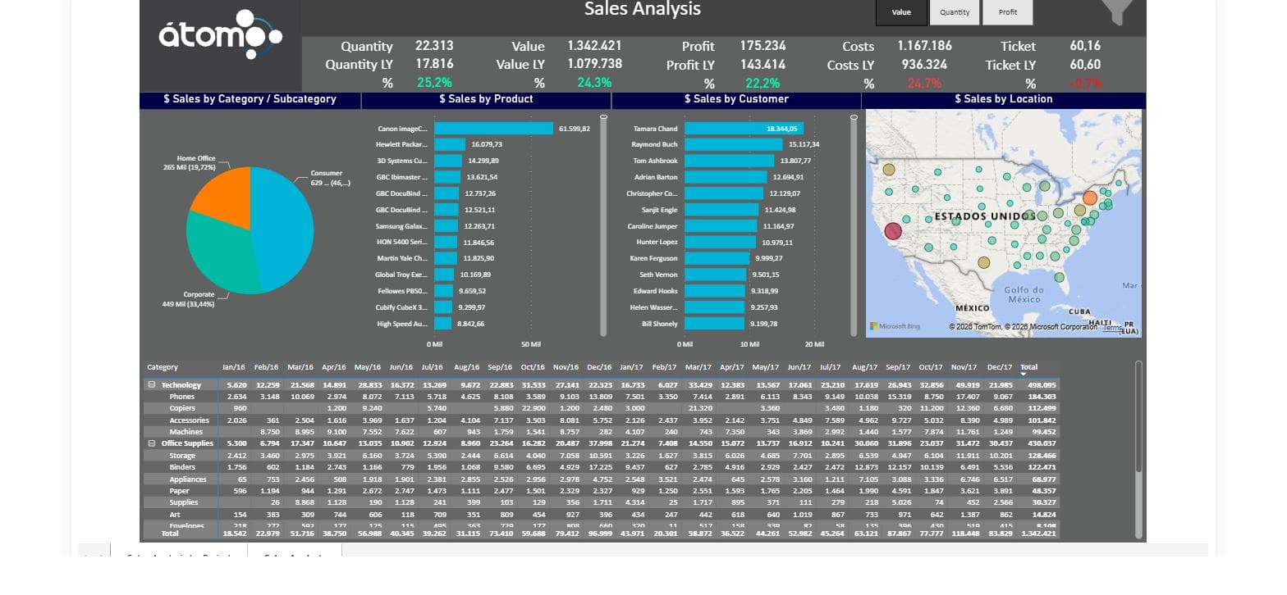Screen dimensions: 1287x595
Task: Click the Tamara Chand customer bar
Action: click(x=744, y=129)
